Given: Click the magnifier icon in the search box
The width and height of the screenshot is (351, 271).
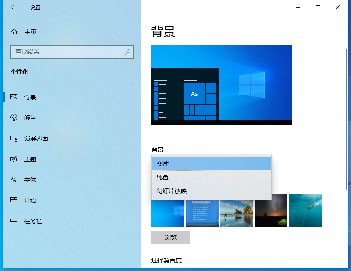Looking at the screenshot, I should 128,52.
